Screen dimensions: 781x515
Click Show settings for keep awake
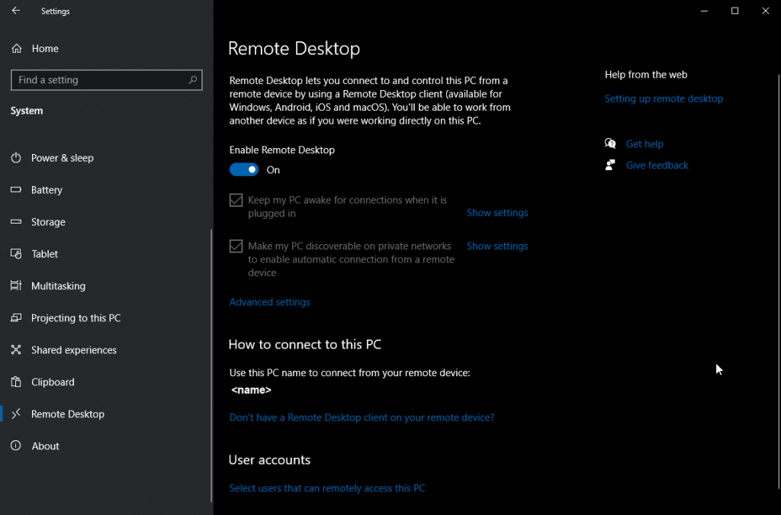tap(497, 213)
